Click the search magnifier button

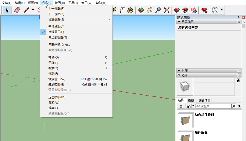click(234, 106)
